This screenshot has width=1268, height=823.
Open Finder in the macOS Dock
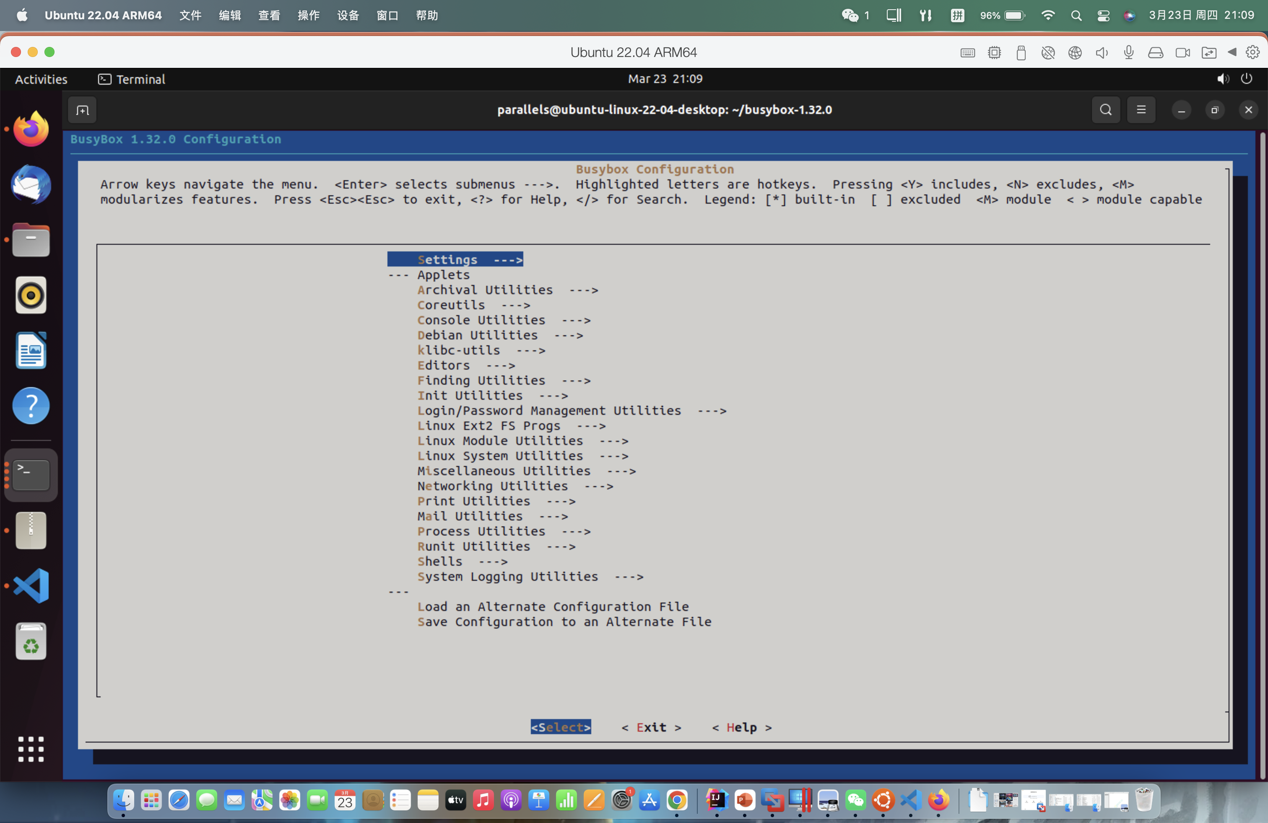pyautogui.click(x=124, y=800)
